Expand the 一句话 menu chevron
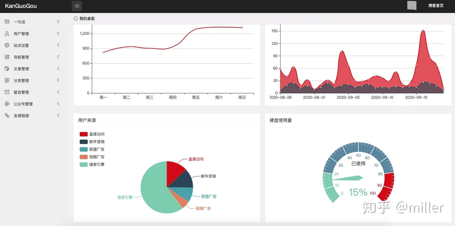 [x=58, y=22]
